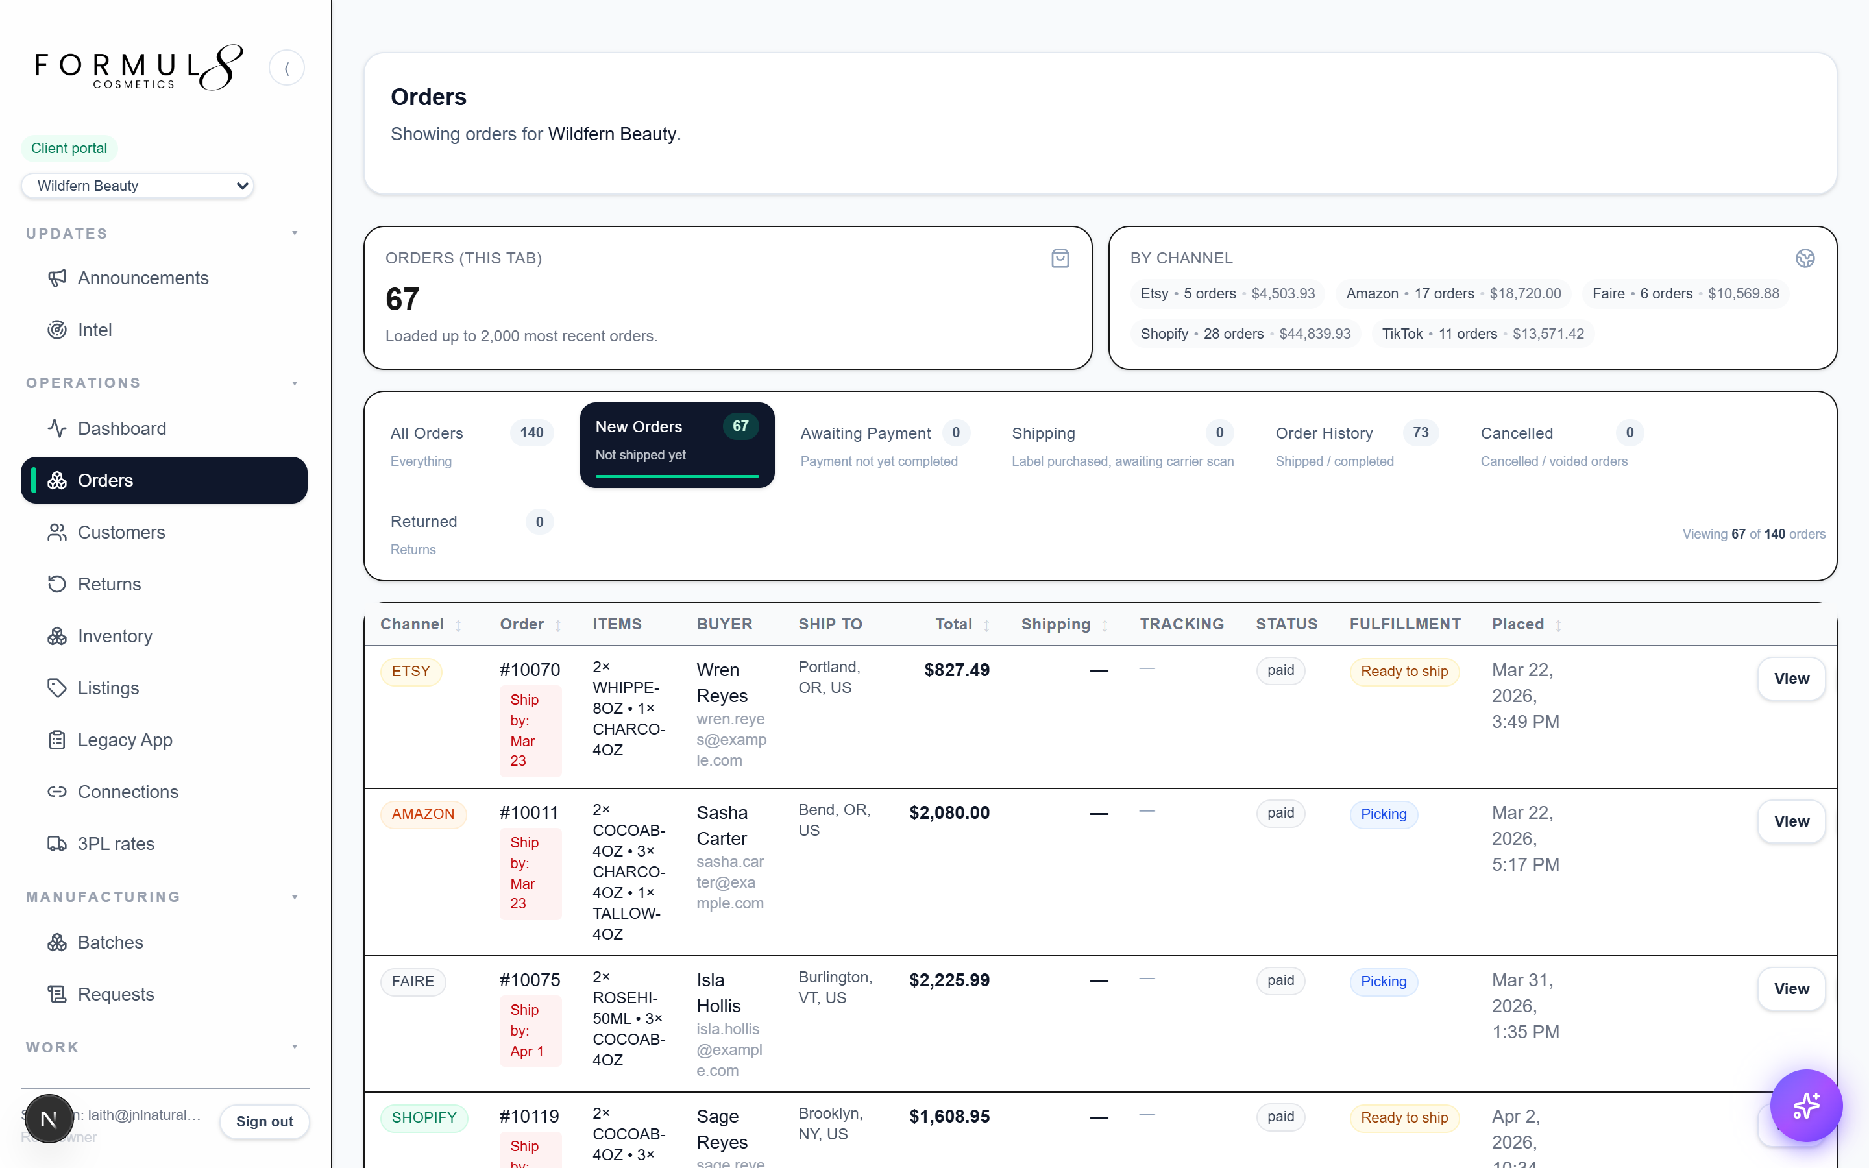Viewport: 1869px width, 1168px height.
Task: Sort by Order column arrow icon
Action: [x=557, y=626]
